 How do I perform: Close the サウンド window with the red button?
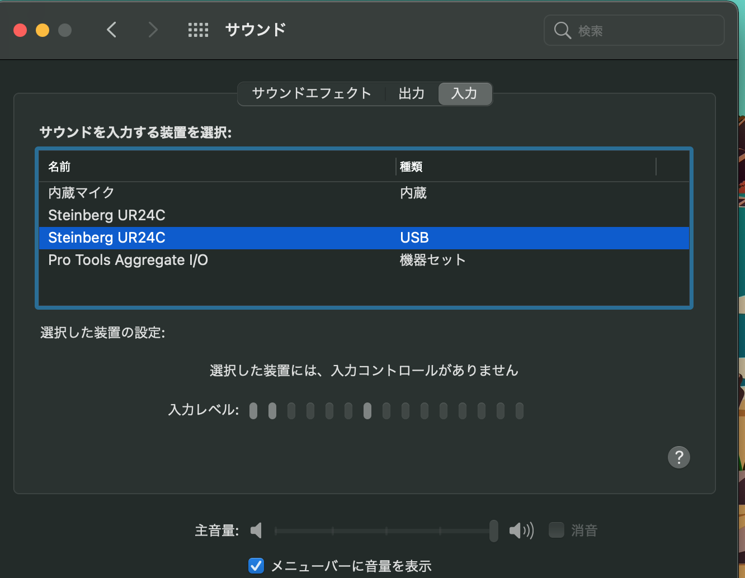pyautogui.click(x=20, y=30)
